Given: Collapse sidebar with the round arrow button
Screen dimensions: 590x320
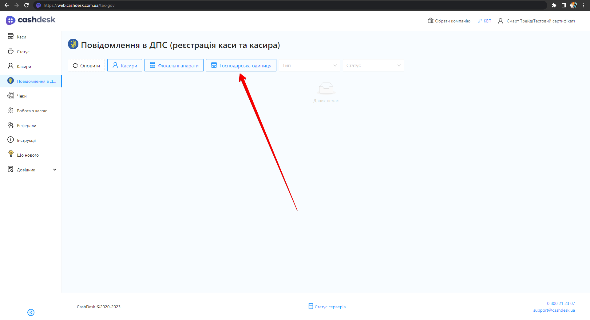Looking at the screenshot, I should pos(31,312).
